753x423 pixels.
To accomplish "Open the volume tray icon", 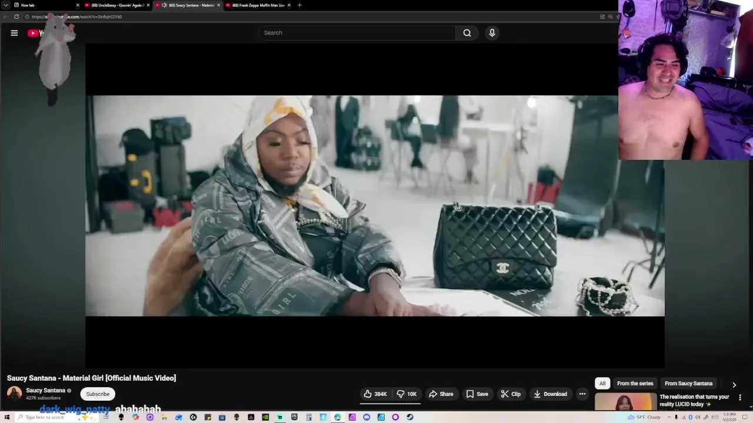I will point(698,417).
